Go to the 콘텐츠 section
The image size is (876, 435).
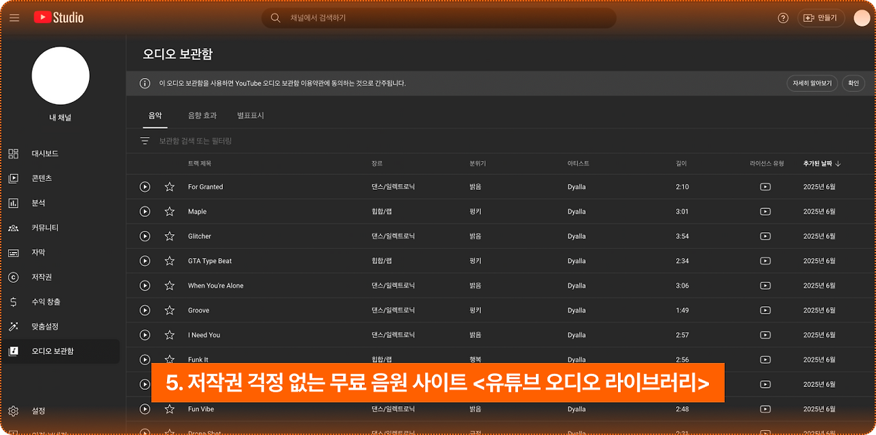[41, 178]
